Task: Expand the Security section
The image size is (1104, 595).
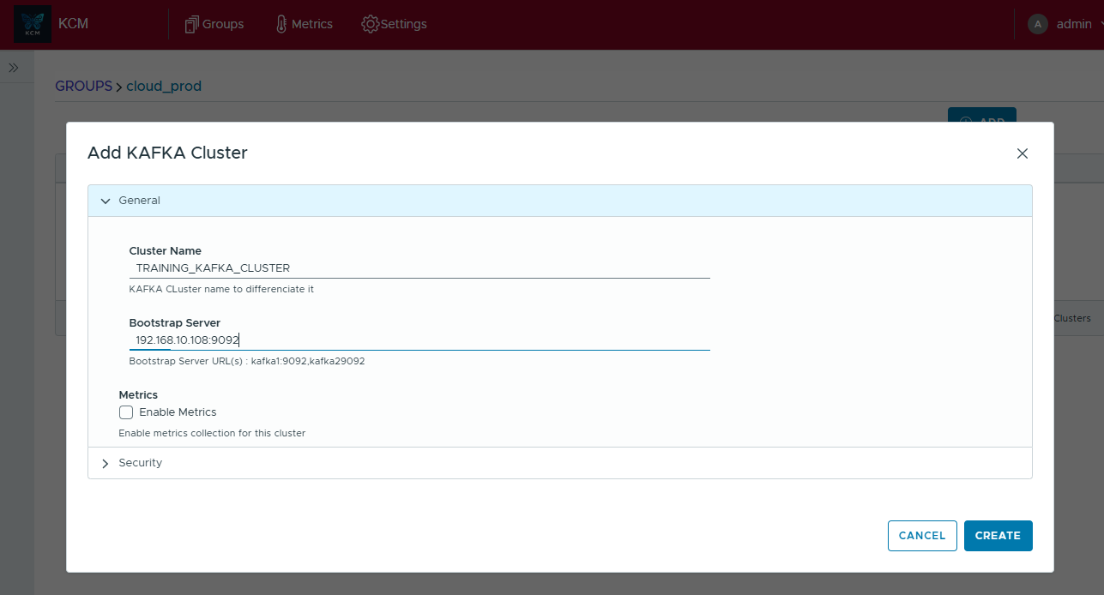Action: click(106, 463)
